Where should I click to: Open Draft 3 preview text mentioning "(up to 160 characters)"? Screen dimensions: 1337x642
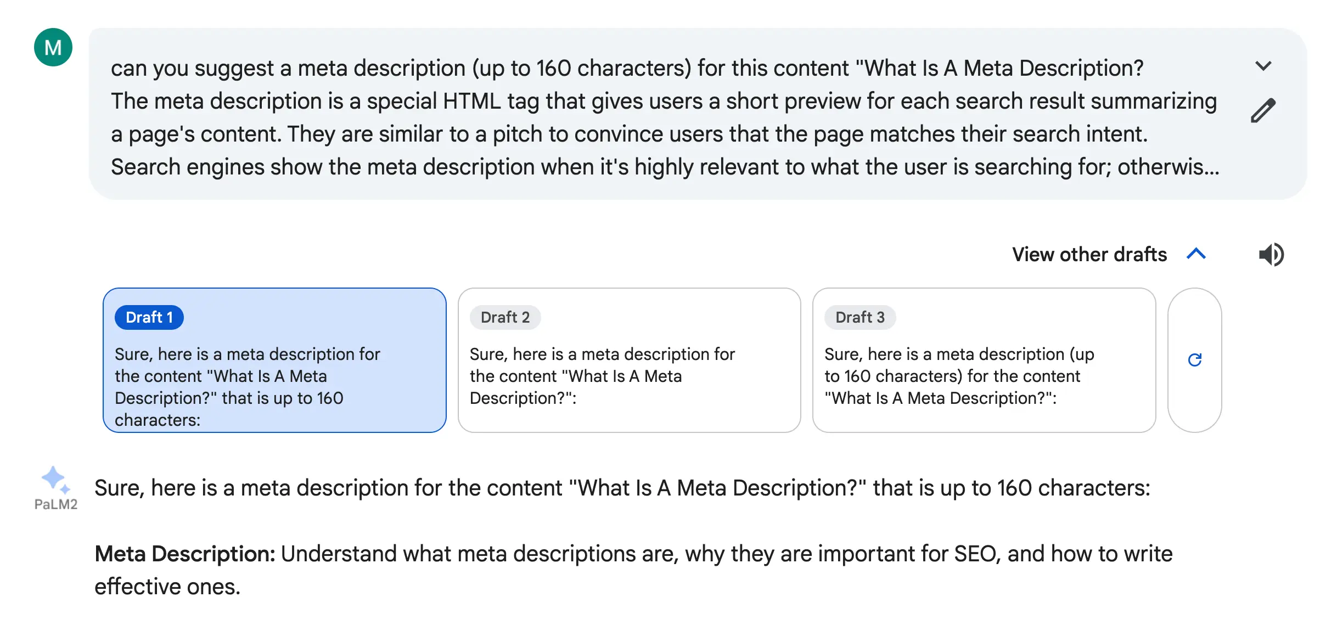[959, 376]
